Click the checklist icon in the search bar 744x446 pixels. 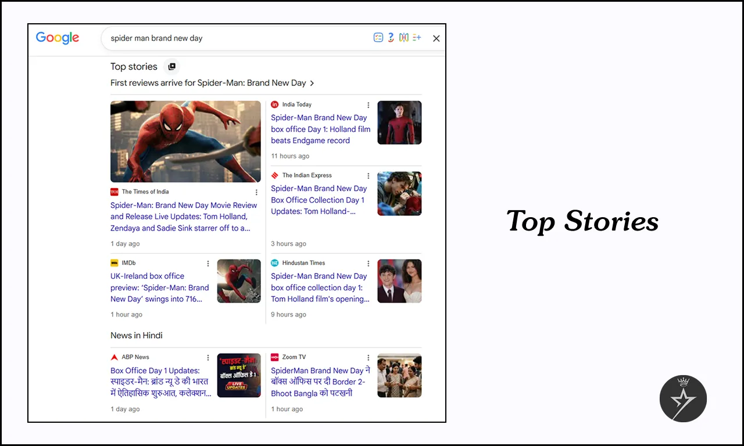[378, 38]
